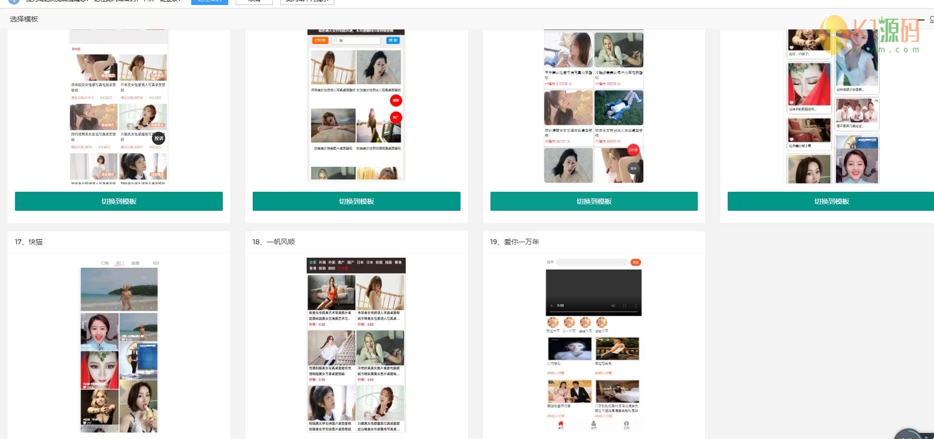Open the waterfall-layout preview in rightmost column
934x439 pixels.
click(833, 106)
